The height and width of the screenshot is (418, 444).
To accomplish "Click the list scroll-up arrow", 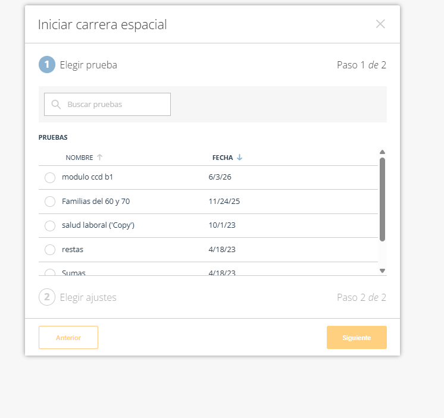I will click(x=382, y=152).
